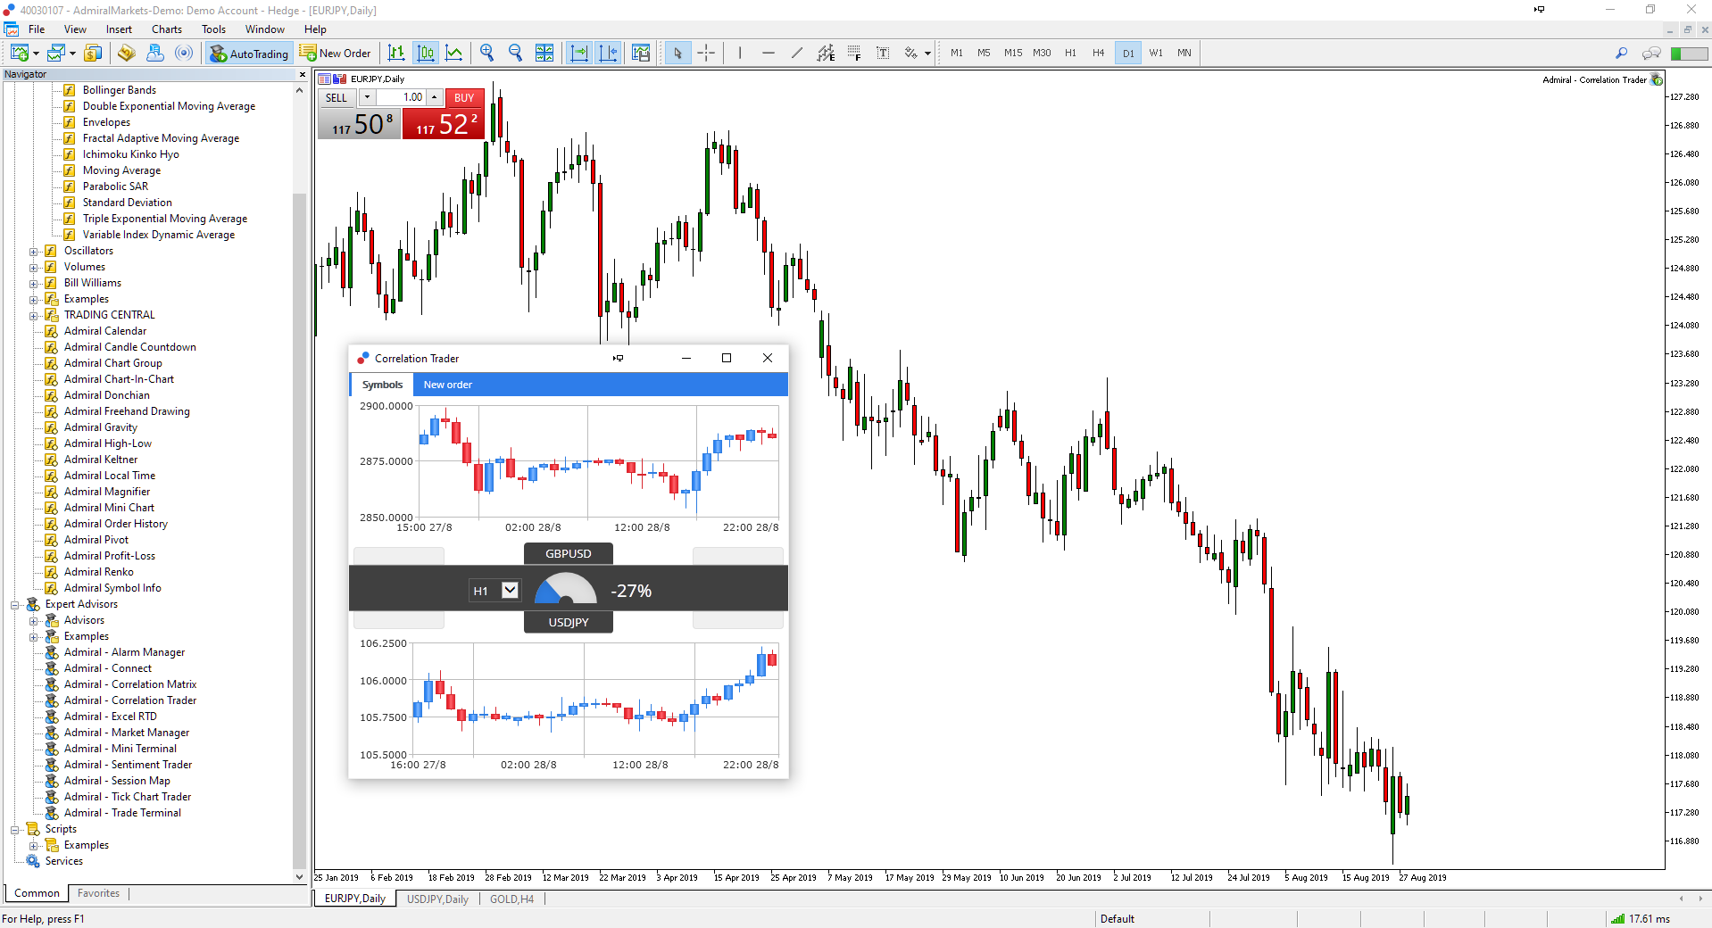Click the trade volume input field

point(402,97)
